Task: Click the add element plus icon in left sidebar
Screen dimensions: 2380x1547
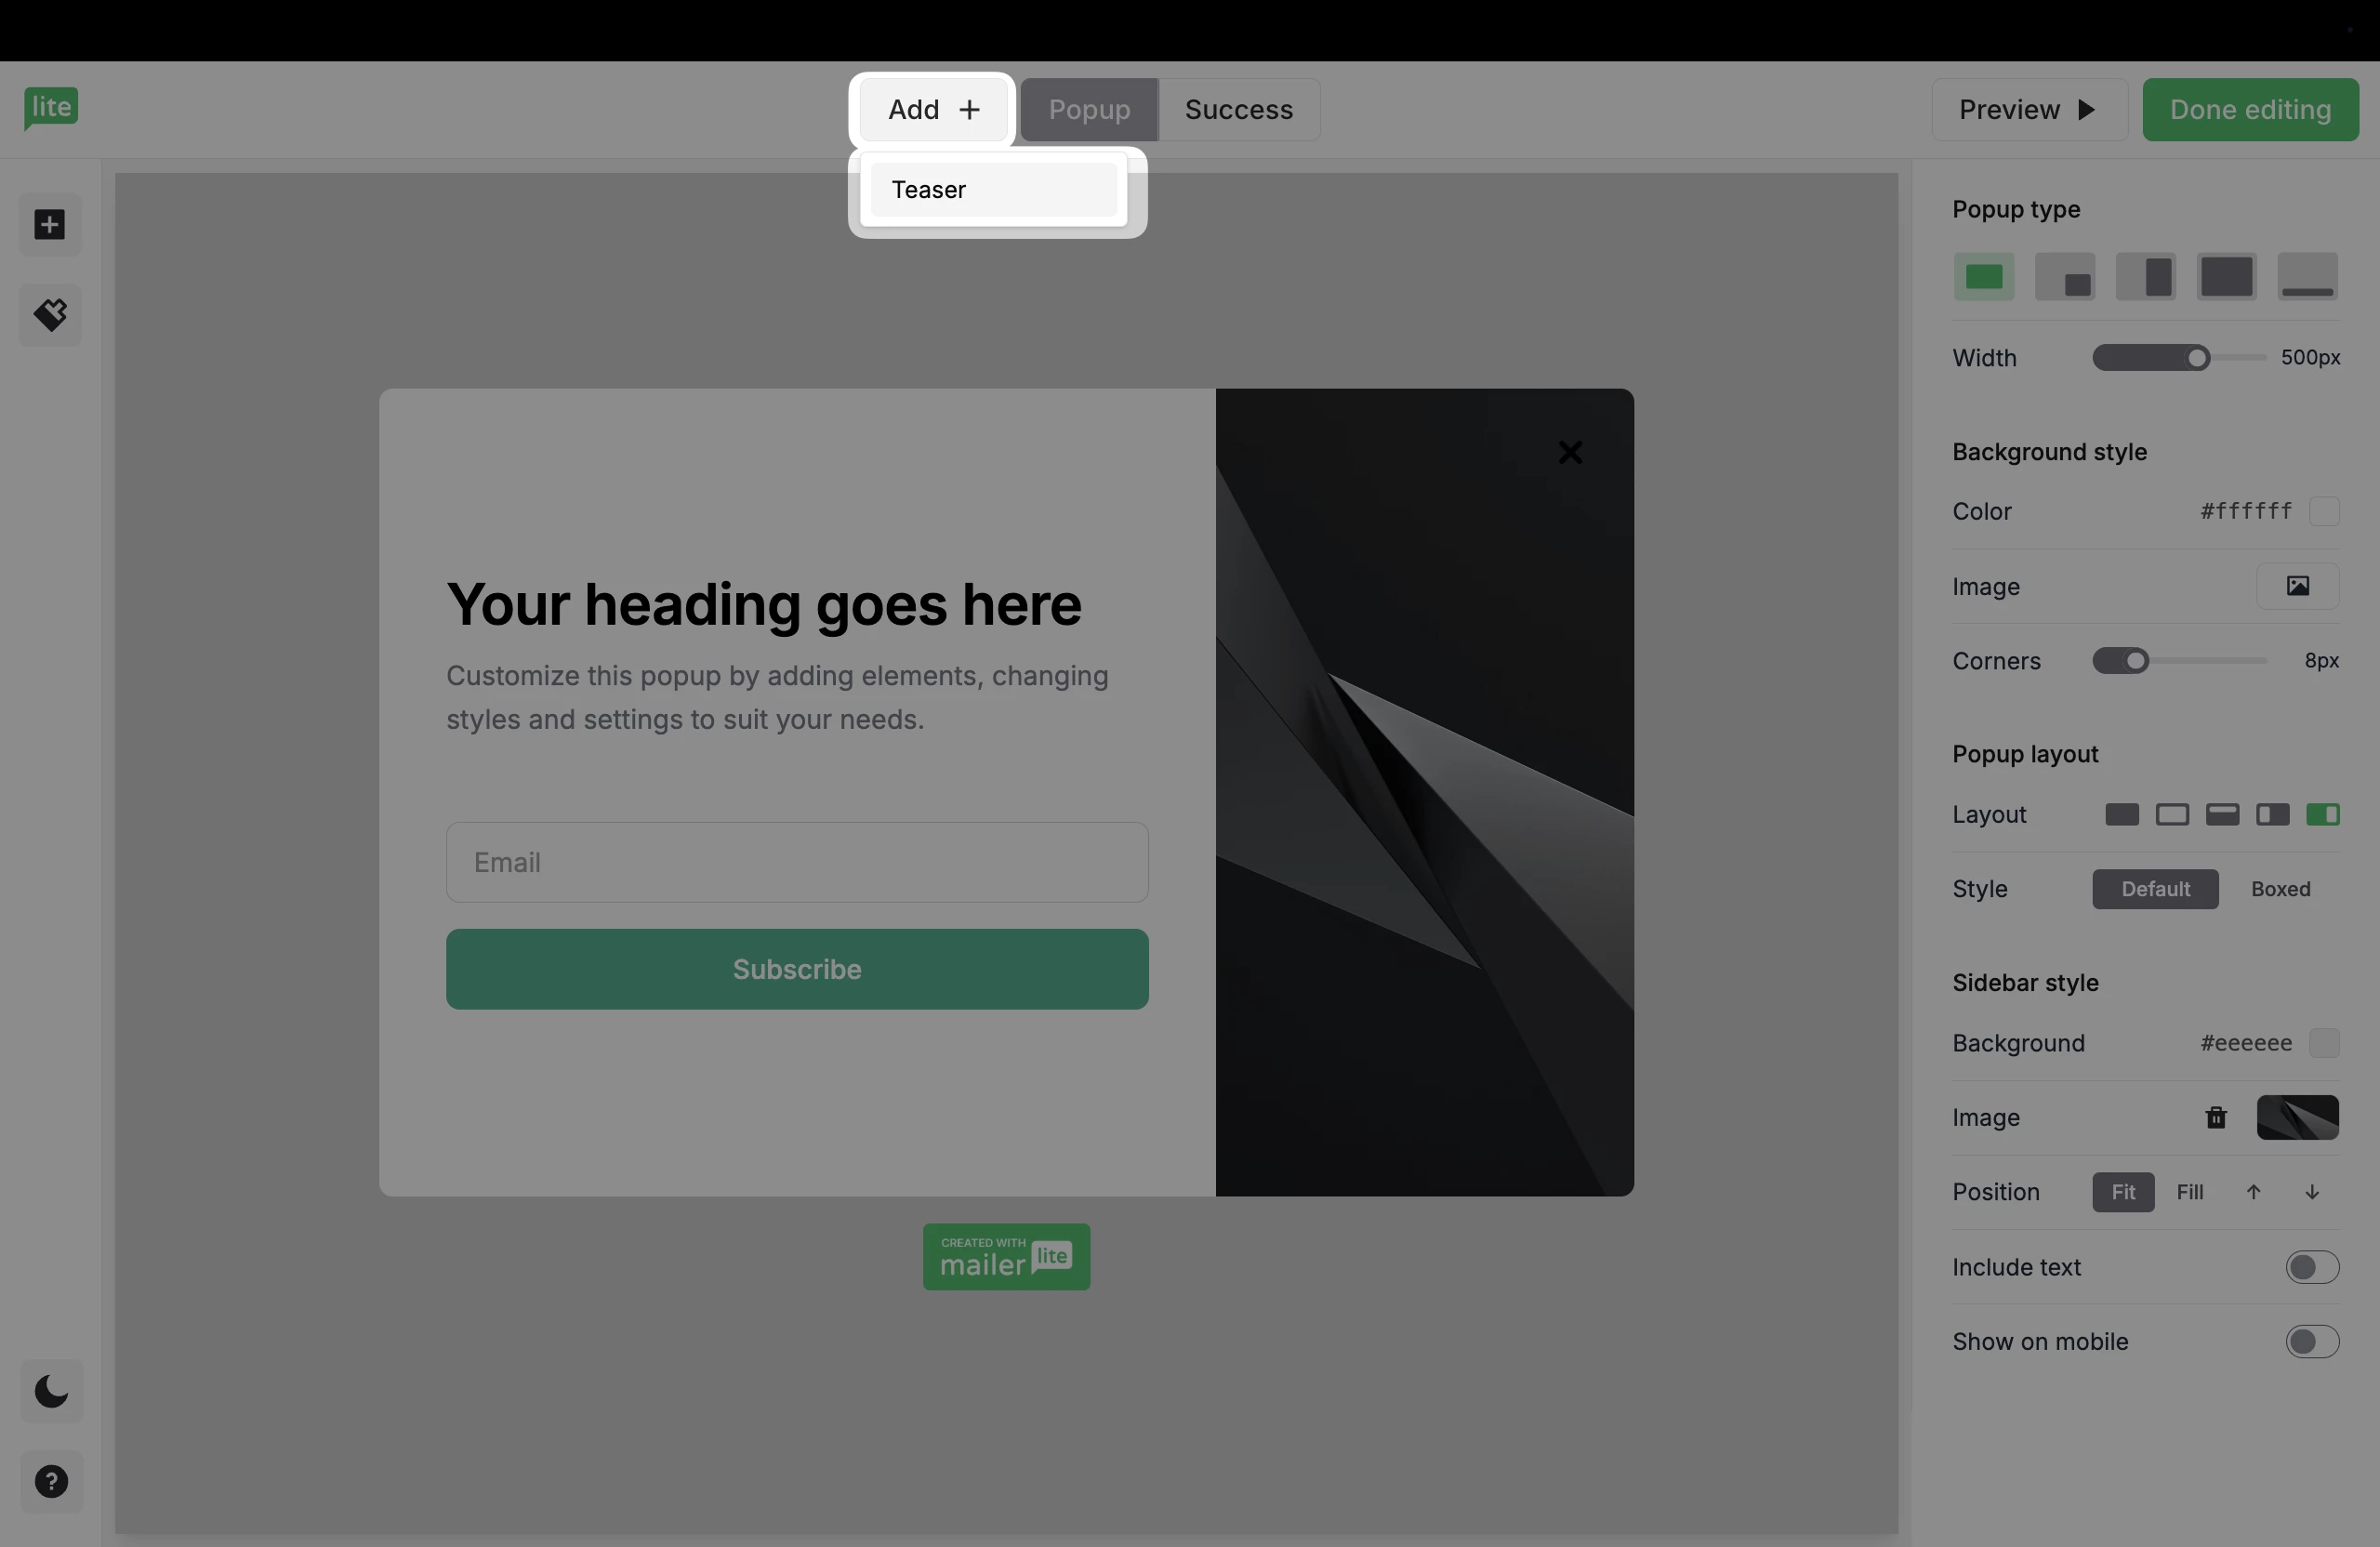Action: [x=50, y=225]
